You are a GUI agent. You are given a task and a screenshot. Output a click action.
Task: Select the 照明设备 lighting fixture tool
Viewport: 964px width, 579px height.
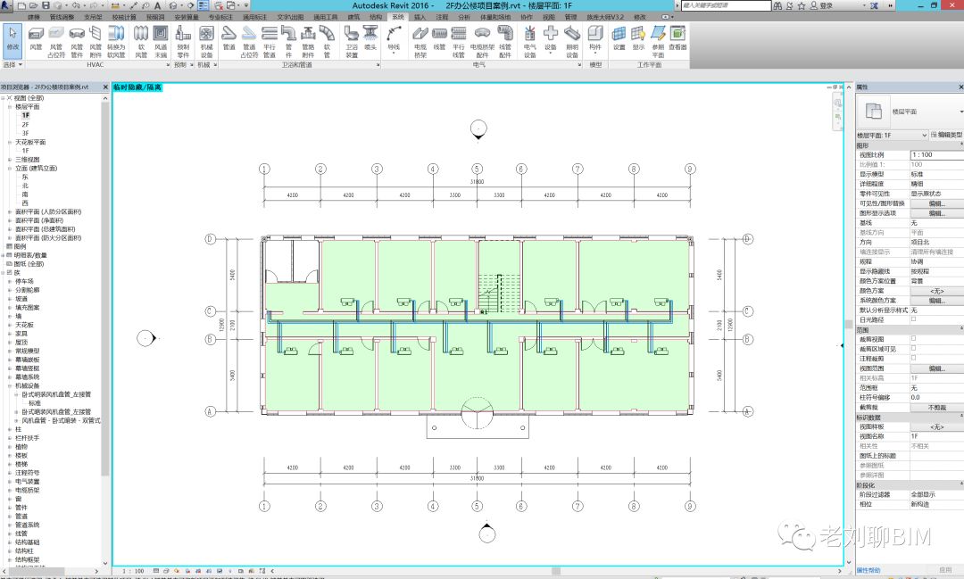click(572, 42)
